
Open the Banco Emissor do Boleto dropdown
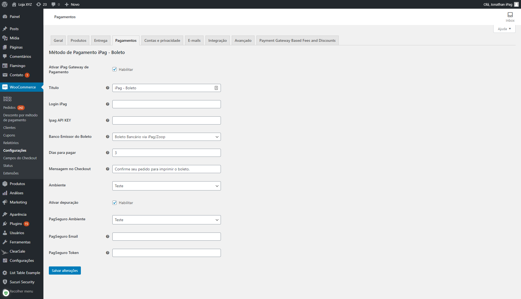(x=166, y=137)
